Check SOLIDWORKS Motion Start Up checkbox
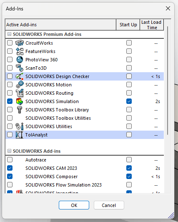This screenshot has height=222, width=178. point(129,85)
